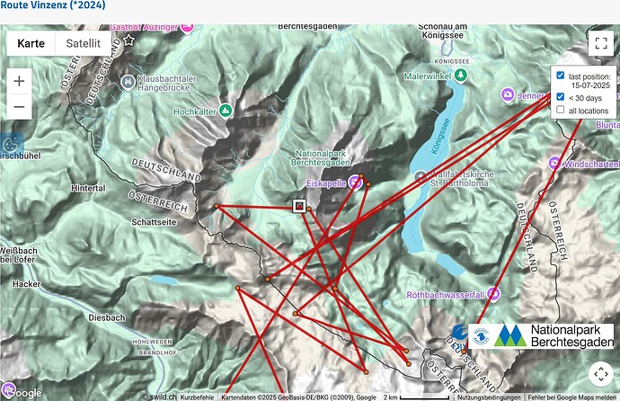Image resolution: width=620 pixels, height=401 pixels.
Task: Open Kurzbefehle keyboard shortcuts
Action: (x=197, y=397)
